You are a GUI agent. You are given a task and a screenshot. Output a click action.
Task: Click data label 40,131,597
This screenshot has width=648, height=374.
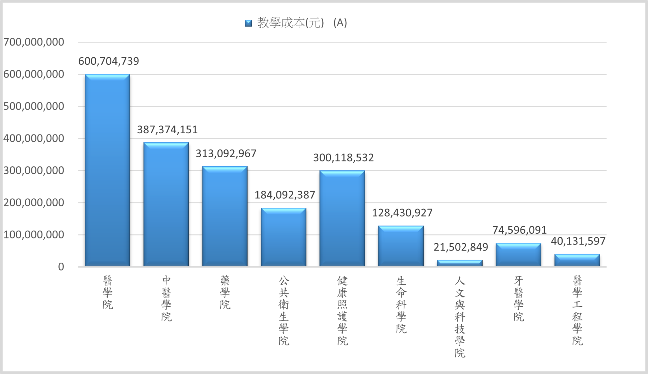point(578,241)
